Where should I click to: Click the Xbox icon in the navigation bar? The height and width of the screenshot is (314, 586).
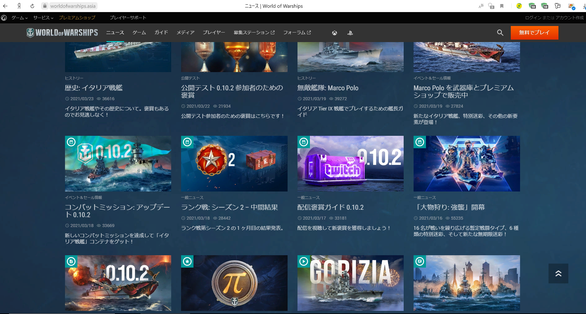click(335, 33)
